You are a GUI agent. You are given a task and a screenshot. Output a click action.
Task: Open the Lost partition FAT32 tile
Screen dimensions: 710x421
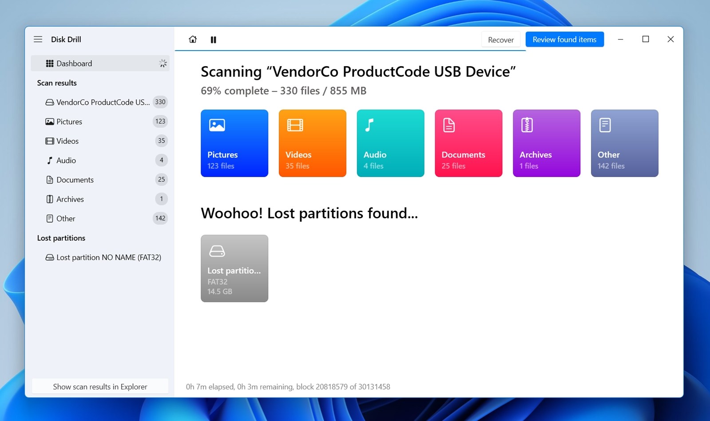click(234, 268)
